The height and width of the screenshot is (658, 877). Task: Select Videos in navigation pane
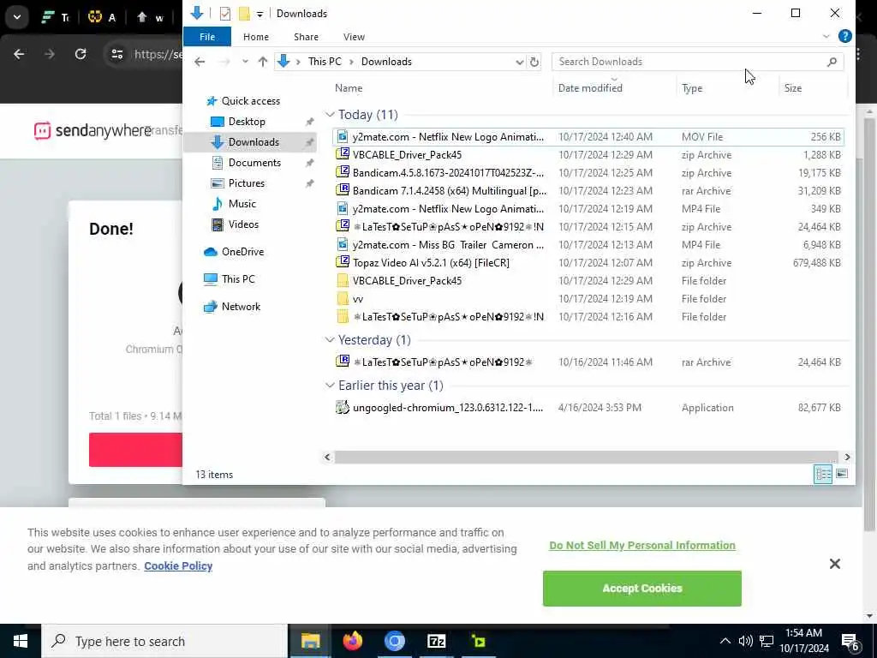(x=243, y=224)
